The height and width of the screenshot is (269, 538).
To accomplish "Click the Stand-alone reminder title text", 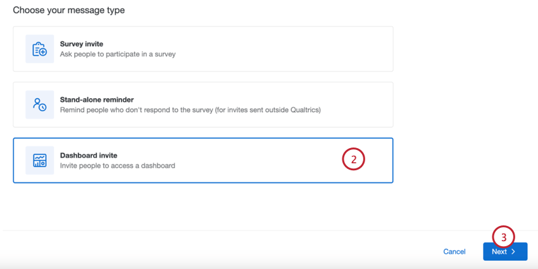I will click(x=96, y=99).
